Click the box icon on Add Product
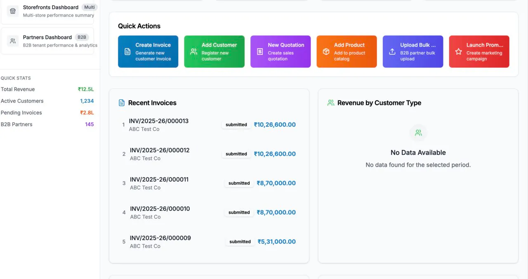 (326, 52)
